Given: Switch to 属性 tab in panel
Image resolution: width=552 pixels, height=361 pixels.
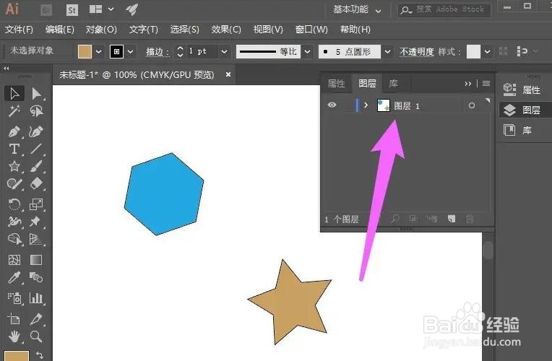Looking at the screenshot, I should 336,83.
